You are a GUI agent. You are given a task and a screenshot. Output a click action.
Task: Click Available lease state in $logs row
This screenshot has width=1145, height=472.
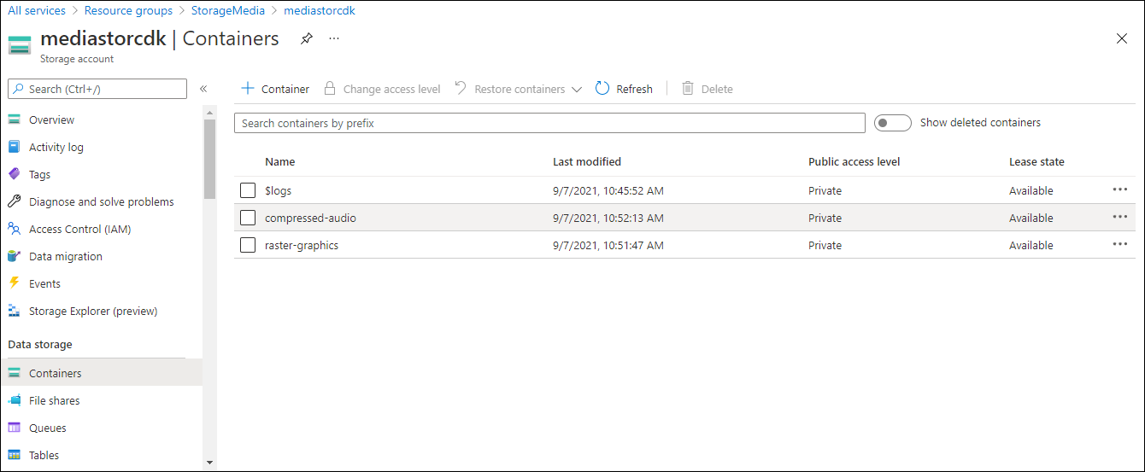tap(1031, 190)
